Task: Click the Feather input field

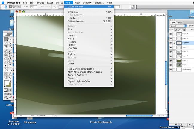Action: (34, 7)
